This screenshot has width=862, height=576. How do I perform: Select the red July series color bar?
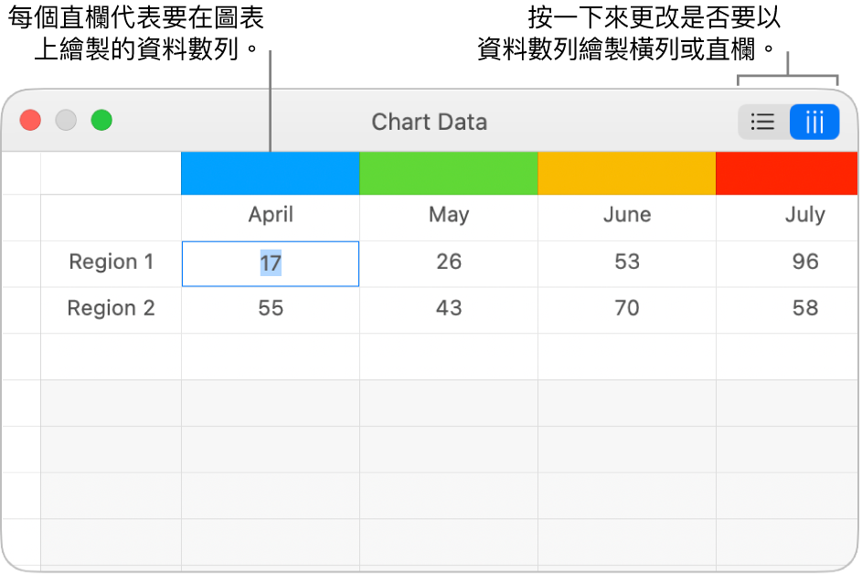click(787, 173)
